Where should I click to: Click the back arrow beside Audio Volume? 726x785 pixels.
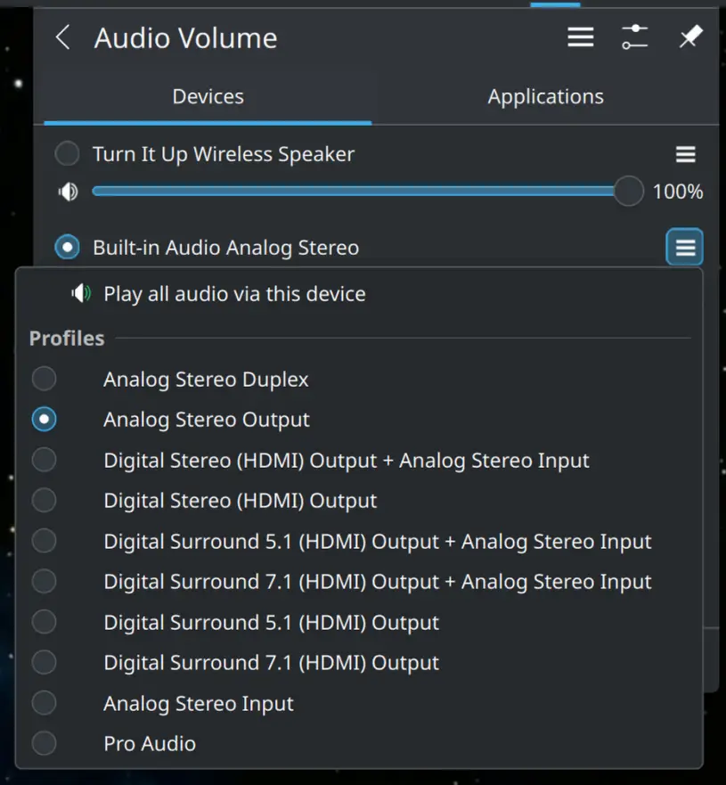pos(62,37)
